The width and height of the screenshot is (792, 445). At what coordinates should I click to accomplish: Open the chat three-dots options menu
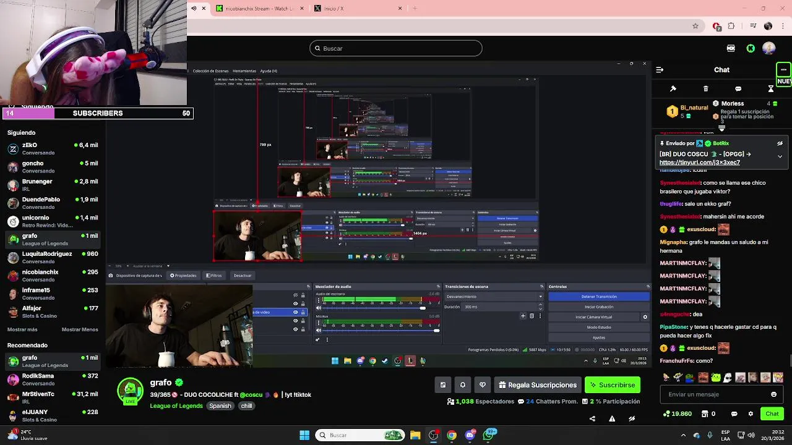click(x=783, y=70)
